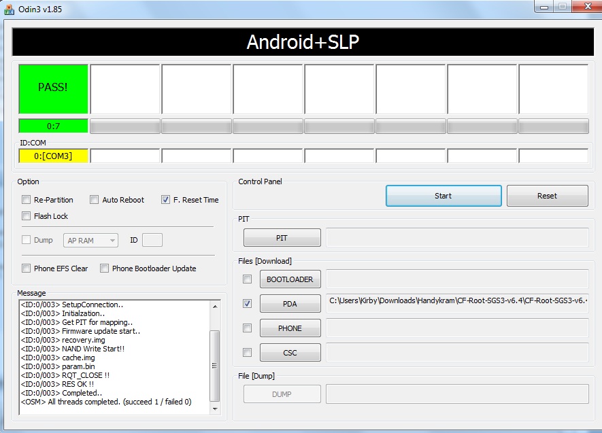
Task: Enable Flash Lock option
Action: (26, 216)
